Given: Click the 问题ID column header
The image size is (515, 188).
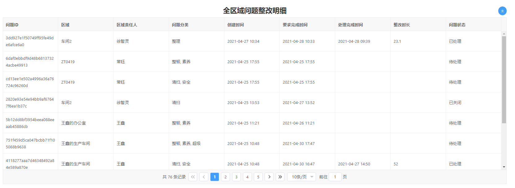Looking at the screenshot, I should 12,25.
